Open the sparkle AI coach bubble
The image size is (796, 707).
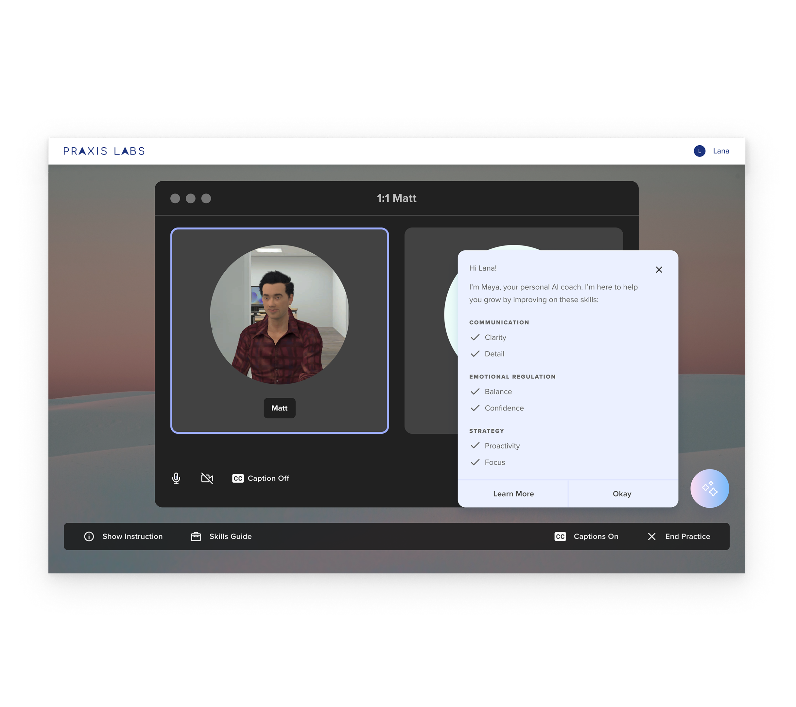709,488
